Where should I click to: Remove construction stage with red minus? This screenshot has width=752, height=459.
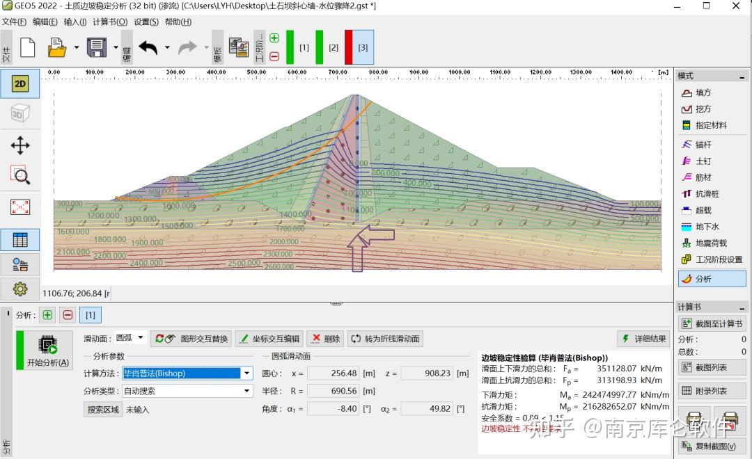274,56
